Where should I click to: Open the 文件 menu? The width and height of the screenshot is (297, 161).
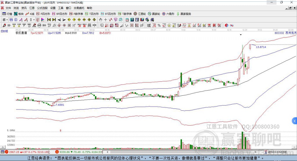pos(8,8)
